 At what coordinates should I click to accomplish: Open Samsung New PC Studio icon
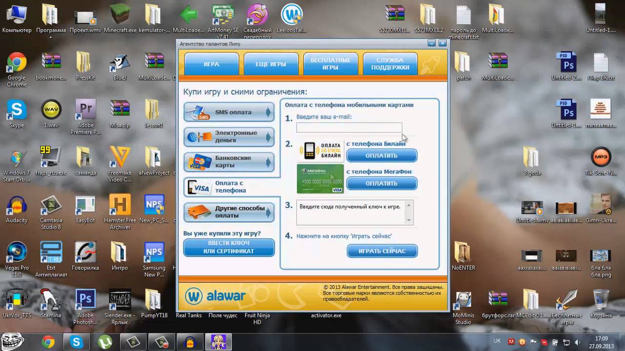(154, 259)
